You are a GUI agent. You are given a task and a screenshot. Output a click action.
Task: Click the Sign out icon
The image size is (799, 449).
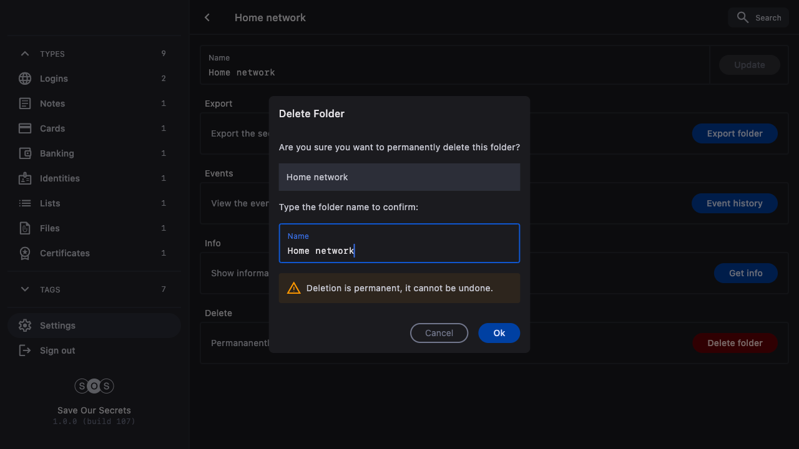25,350
